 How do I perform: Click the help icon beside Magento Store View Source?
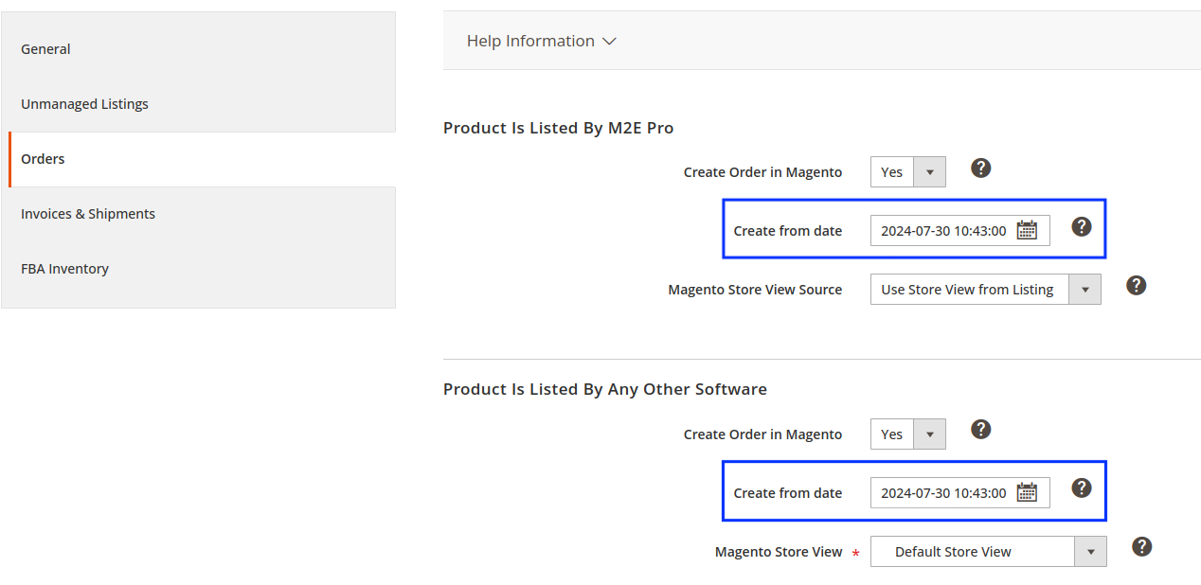pos(1136,285)
